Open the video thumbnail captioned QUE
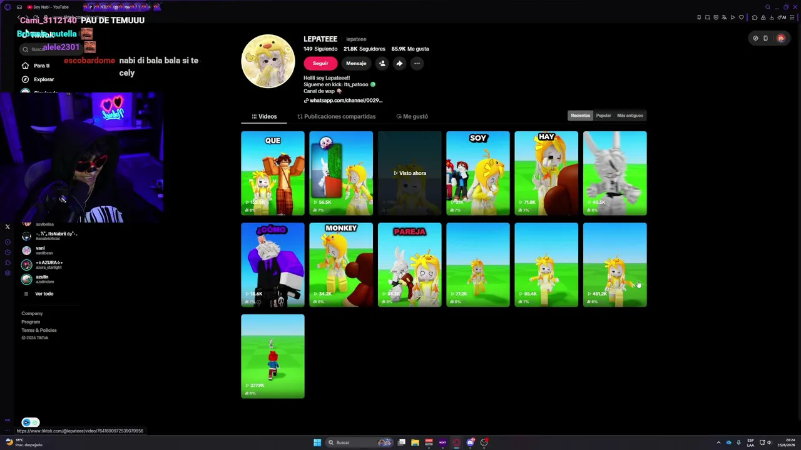Image resolution: width=801 pixels, height=450 pixels. [x=273, y=173]
